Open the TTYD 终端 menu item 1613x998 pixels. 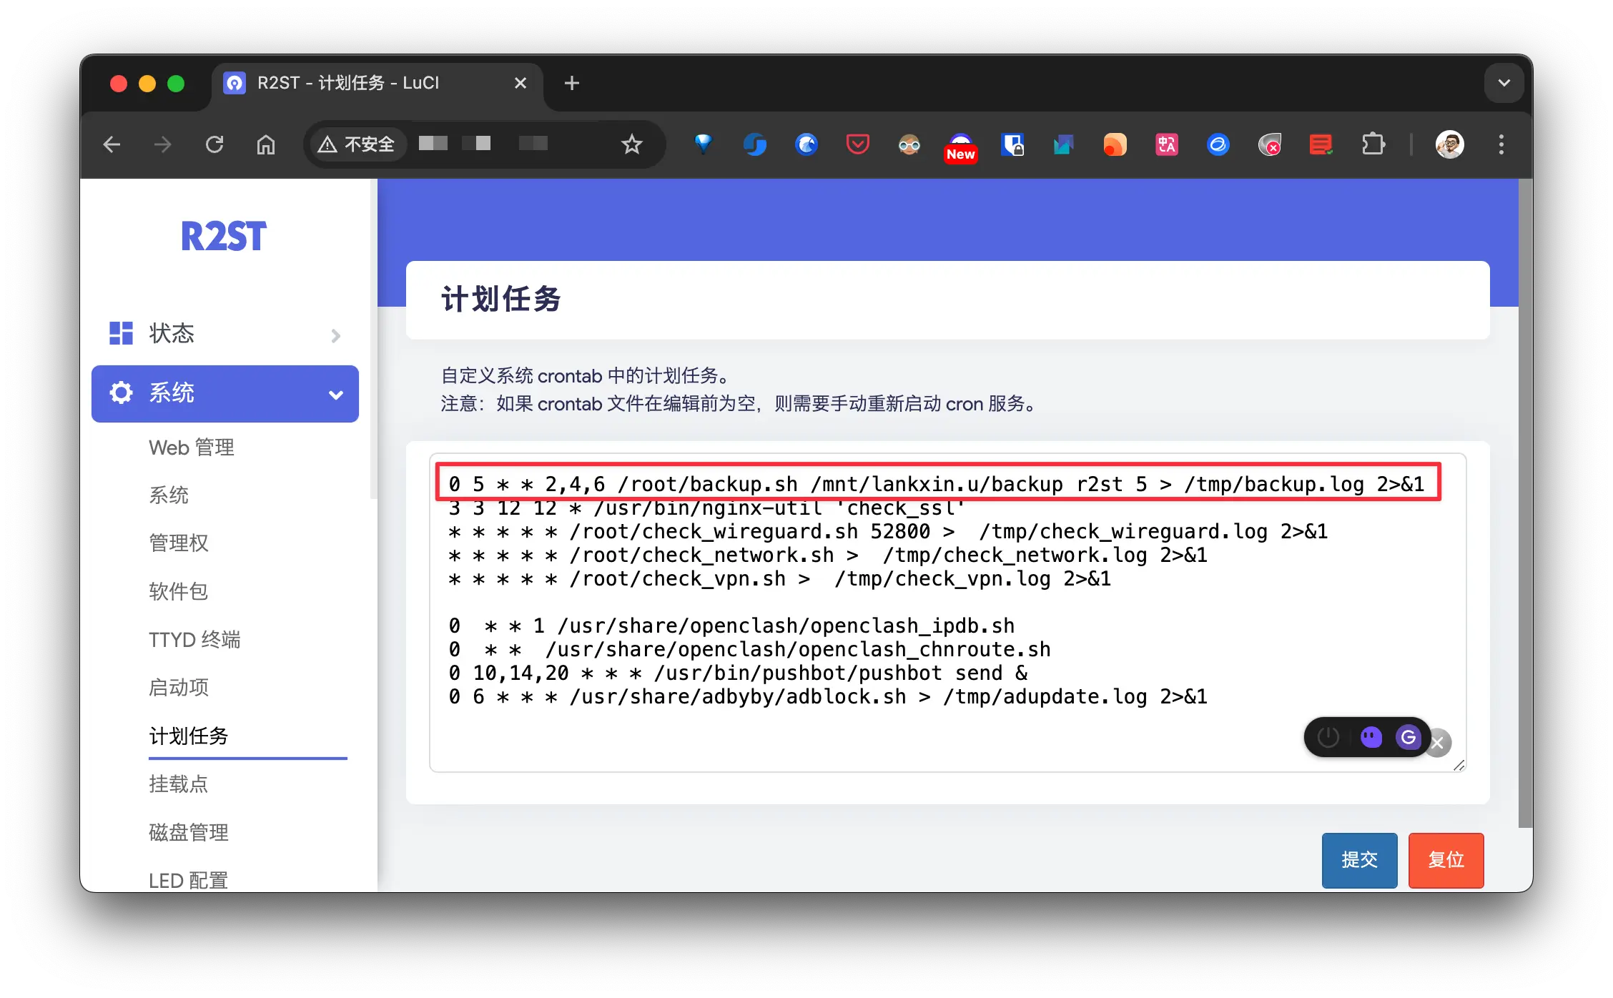[x=194, y=639]
